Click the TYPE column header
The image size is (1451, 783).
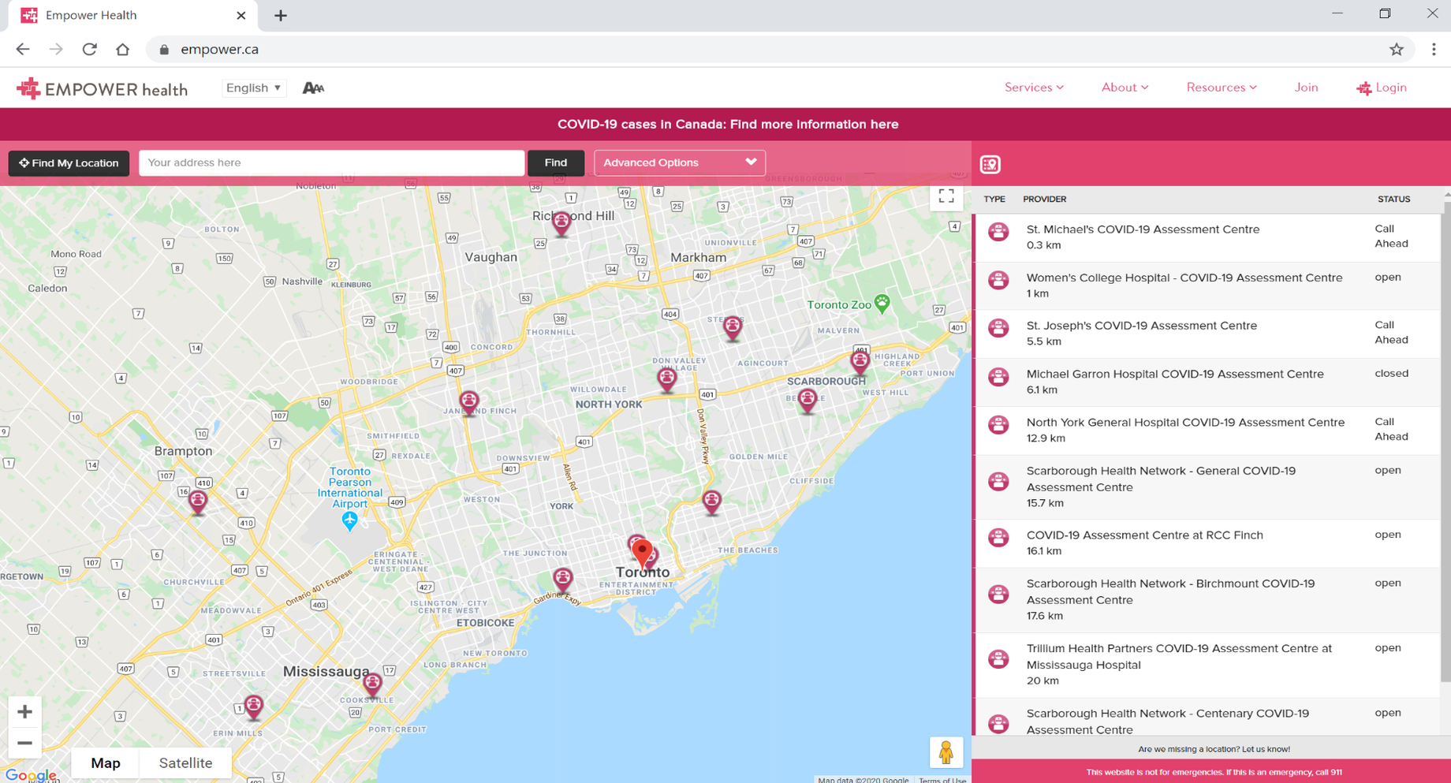coord(994,199)
